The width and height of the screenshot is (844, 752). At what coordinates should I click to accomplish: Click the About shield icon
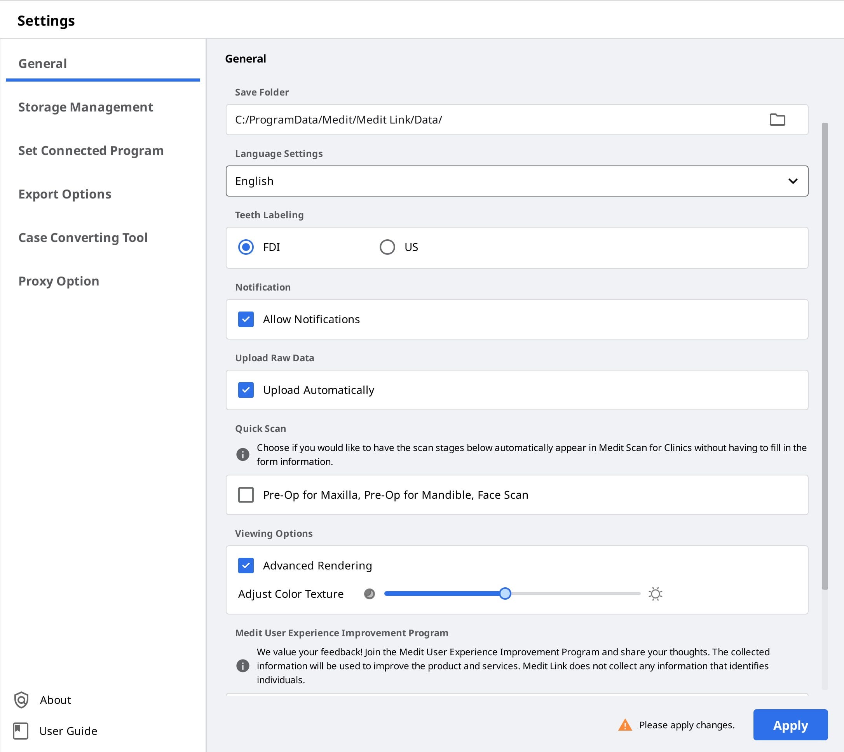pyautogui.click(x=21, y=700)
